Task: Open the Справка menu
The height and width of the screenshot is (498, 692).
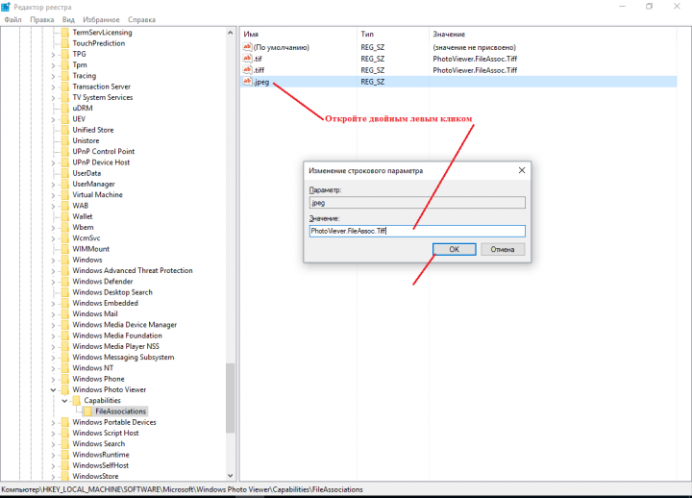Action: [x=141, y=20]
